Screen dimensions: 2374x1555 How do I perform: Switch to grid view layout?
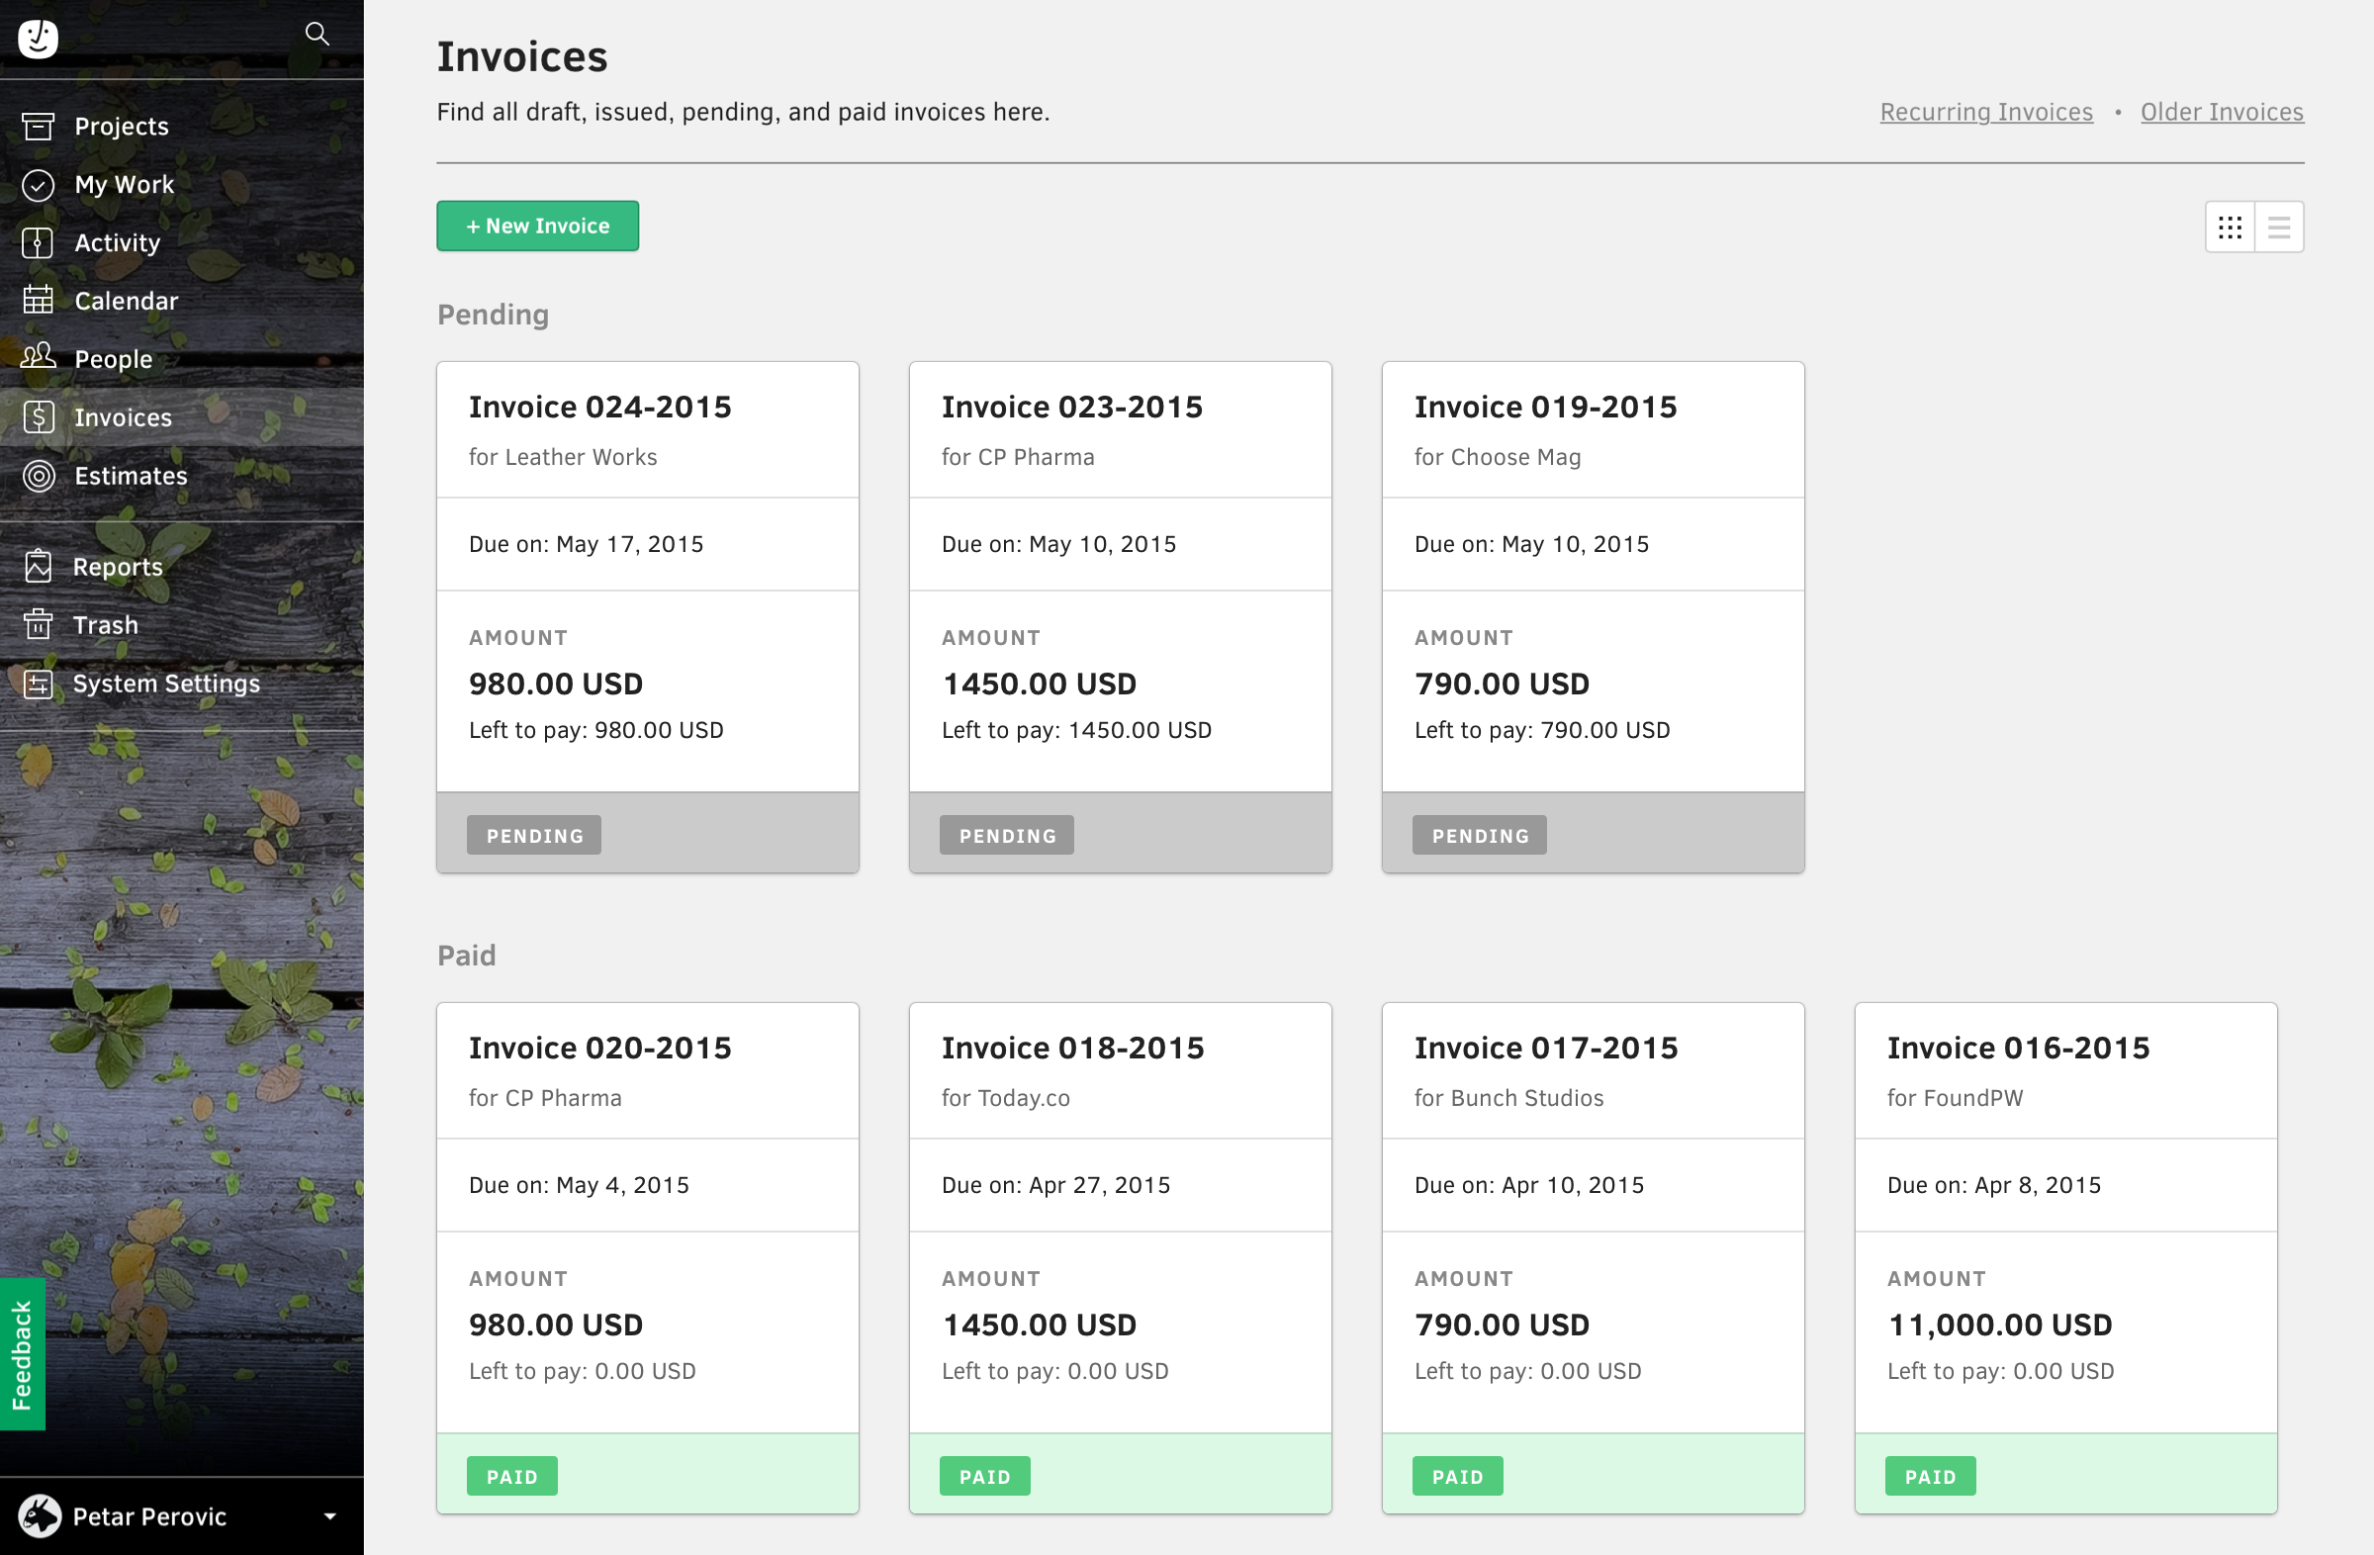click(2230, 227)
